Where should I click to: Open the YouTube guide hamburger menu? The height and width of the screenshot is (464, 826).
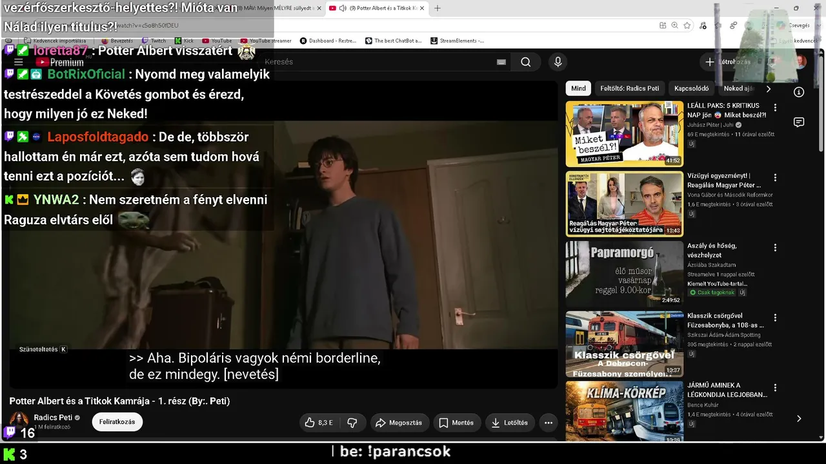(x=19, y=62)
